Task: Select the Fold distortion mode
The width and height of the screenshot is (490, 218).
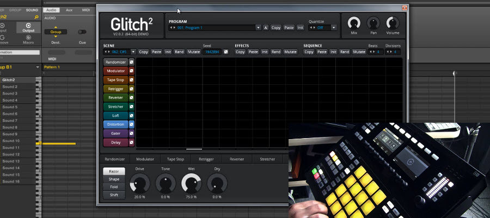Action: pos(114,187)
